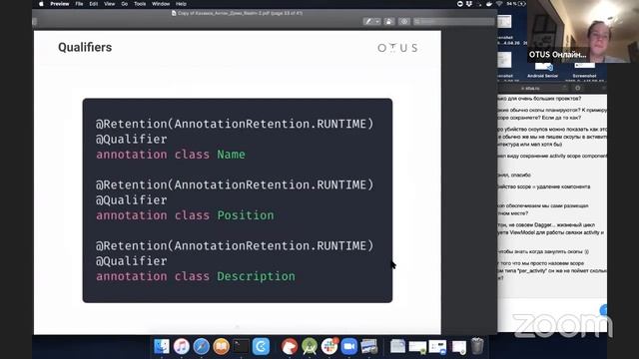The height and width of the screenshot is (359, 639).
Task: Switch to Zoom in the Dock
Action: (x=348, y=346)
